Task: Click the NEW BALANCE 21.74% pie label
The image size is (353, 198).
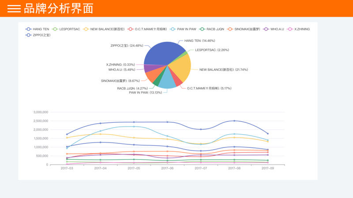Action: [x=224, y=70]
